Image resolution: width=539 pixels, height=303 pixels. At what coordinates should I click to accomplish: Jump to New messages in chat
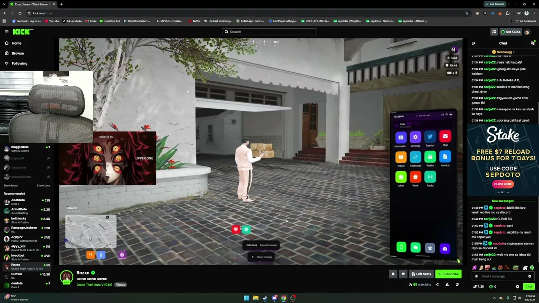click(x=503, y=201)
